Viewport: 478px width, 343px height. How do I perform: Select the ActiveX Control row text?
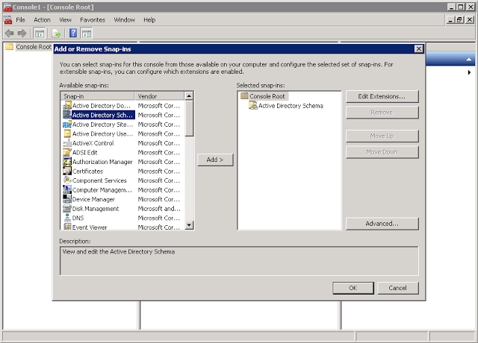[x=93, y=143]
